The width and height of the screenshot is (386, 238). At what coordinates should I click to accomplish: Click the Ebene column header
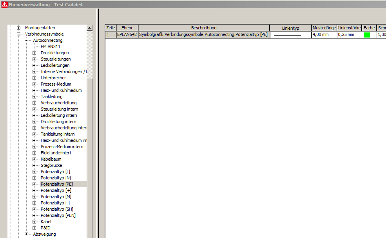point(127,28)
